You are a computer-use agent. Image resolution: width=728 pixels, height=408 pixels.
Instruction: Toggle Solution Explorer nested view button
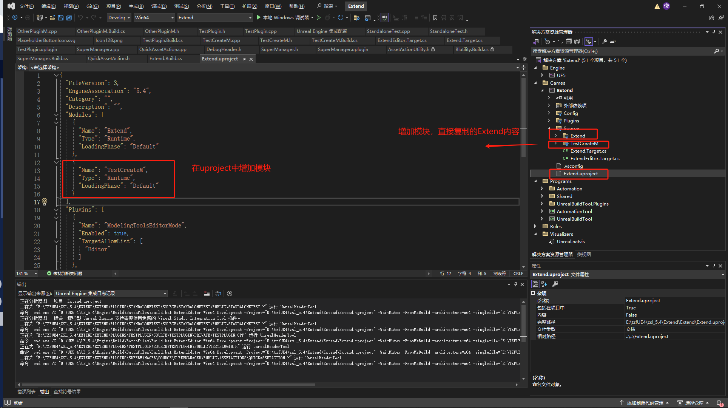coord(588,42)
